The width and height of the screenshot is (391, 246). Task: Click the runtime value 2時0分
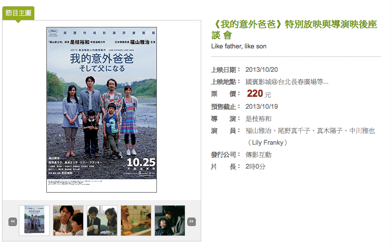coord(256,167)
